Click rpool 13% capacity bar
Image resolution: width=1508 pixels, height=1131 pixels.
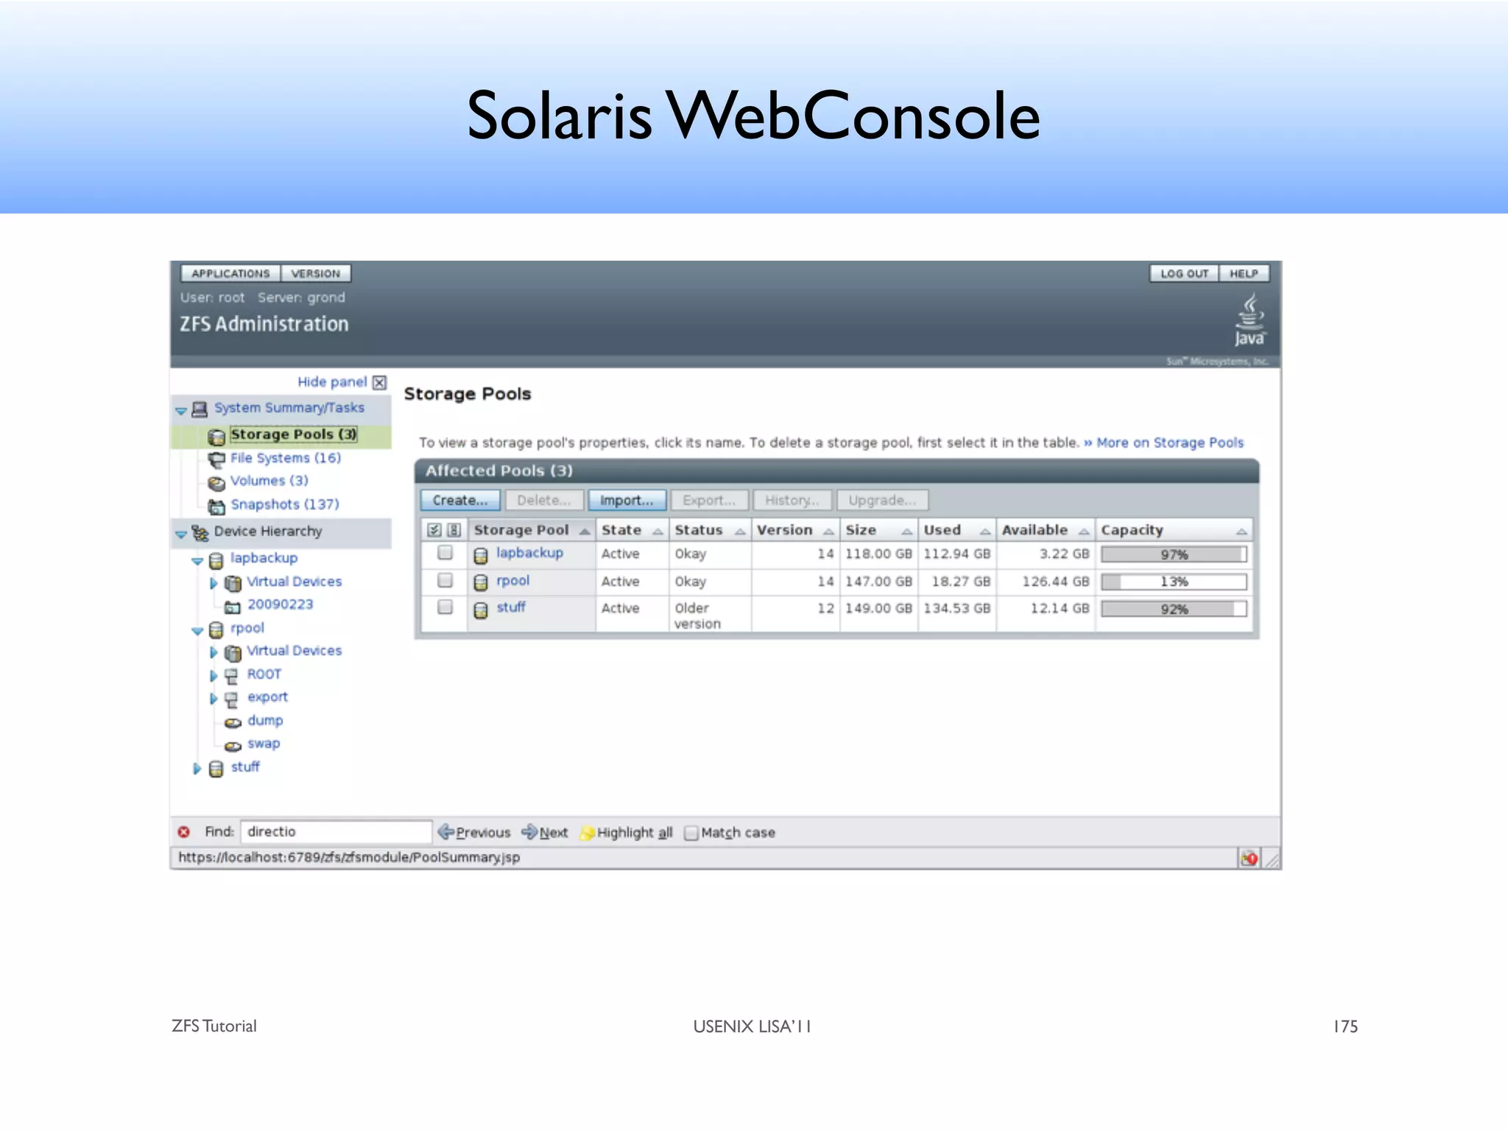click(1174, 582)
